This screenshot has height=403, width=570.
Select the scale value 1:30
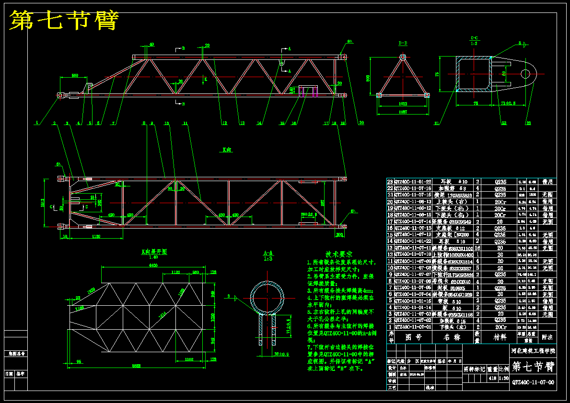(x=504, y=378)
